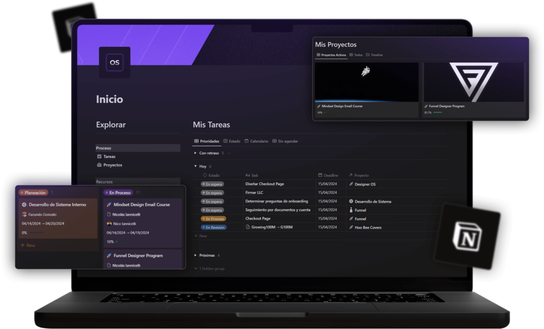This screenshot has width=544, height=329.
Task: Open En espera status for Diseñar Checkout Page
Action: [x=212, y=184]
